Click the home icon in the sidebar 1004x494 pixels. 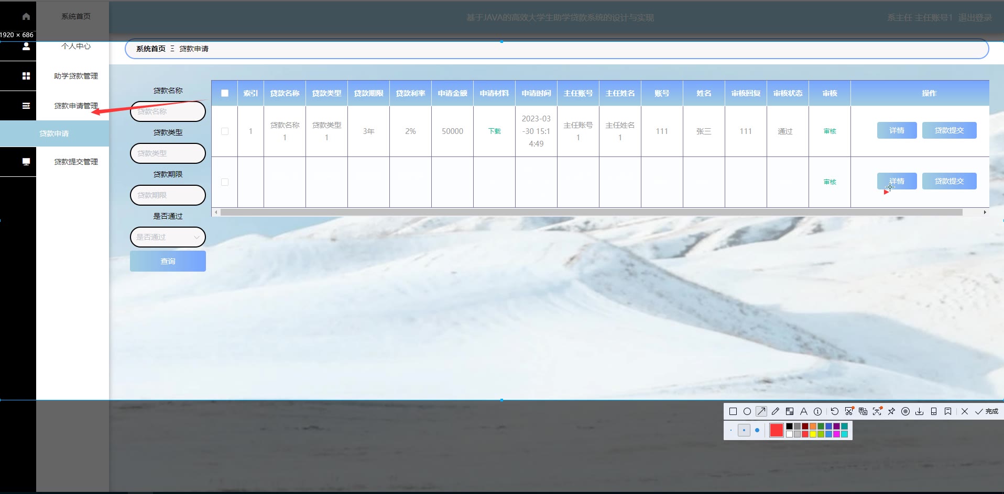[x=26, y=16]
